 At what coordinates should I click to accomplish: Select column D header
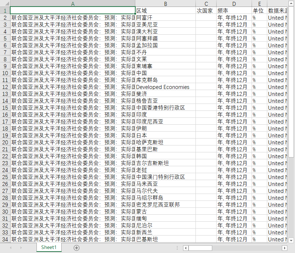tap(234, 4)
